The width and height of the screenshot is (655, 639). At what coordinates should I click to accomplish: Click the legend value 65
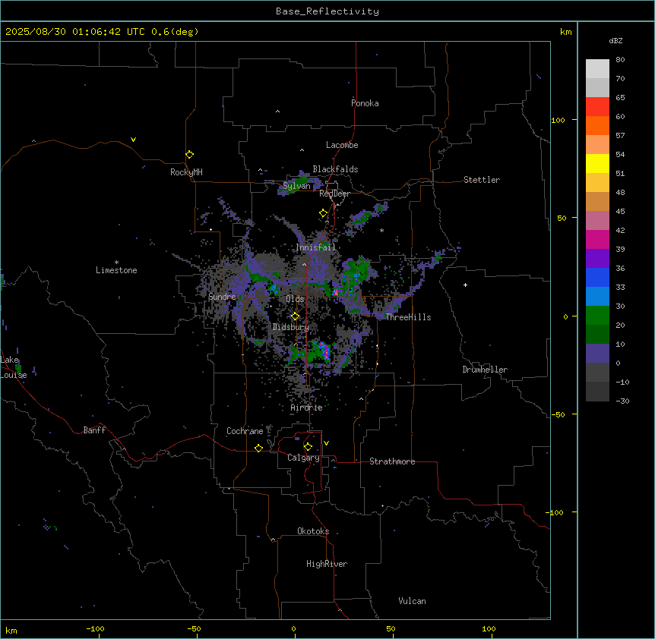tap(620, 98)
